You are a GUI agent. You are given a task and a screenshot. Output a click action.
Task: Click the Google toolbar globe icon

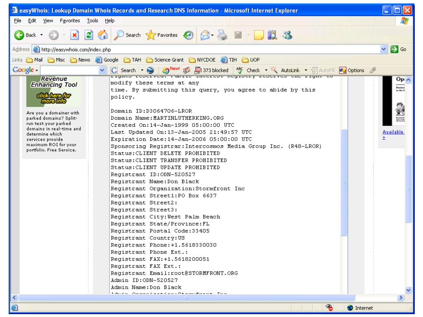point(150,70)
